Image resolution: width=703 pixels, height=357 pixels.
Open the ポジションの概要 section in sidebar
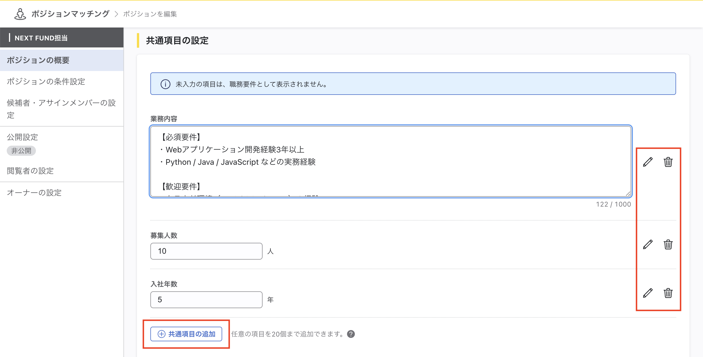(39, 60)
